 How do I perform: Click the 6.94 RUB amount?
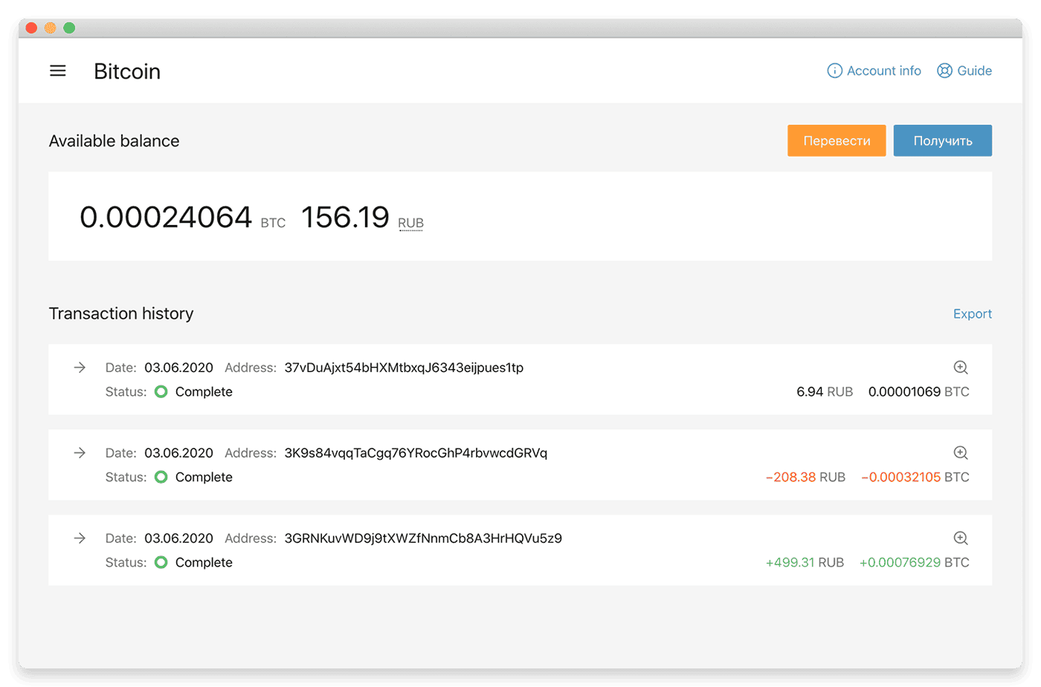tap(825, 391)
